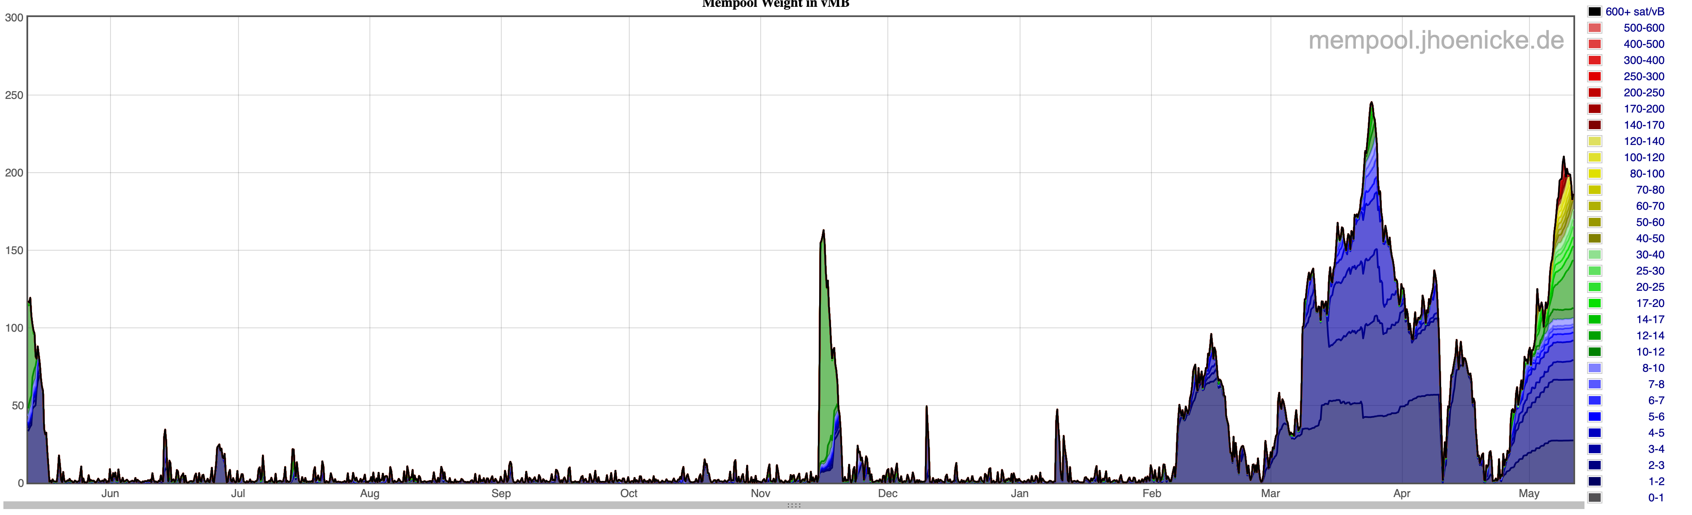Screen dimensions: 1692x515
Task: Select the 25-30 legend label
Action: coord(1649,271)
